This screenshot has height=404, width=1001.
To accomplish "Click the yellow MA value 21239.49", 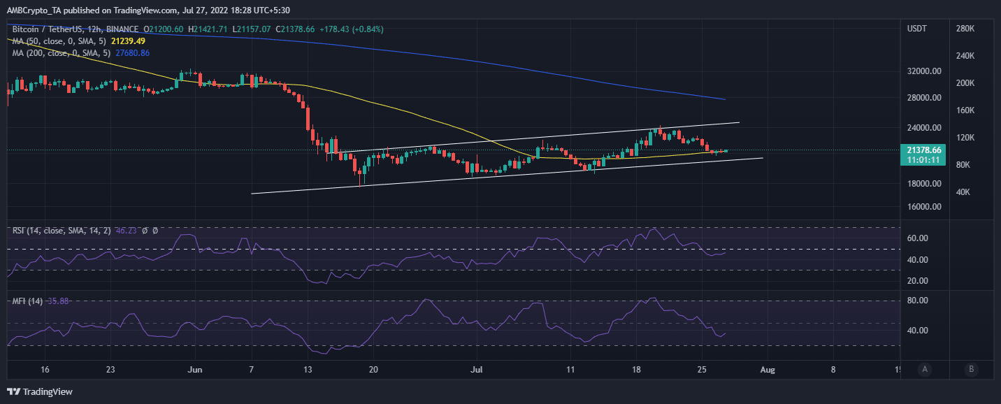I will 127,42.
